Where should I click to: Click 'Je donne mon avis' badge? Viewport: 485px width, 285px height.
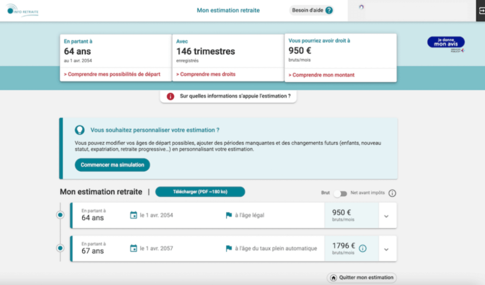click(x=446, y=42)
